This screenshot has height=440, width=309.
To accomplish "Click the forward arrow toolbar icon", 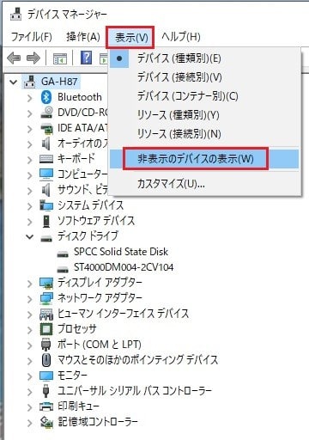I will (33, 58).
